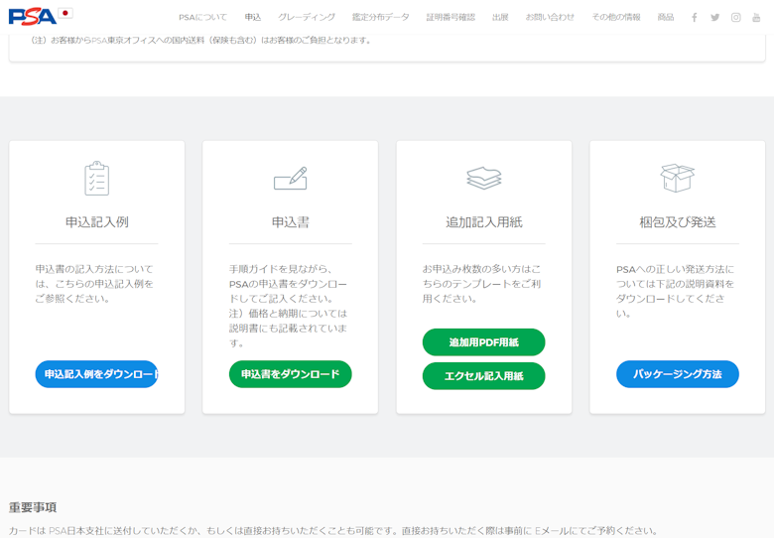Open PSA Facebook page icon
Image resolution: width=774 pixels, height=538 pixels.
pyautogui.click(x=694, y=17)
